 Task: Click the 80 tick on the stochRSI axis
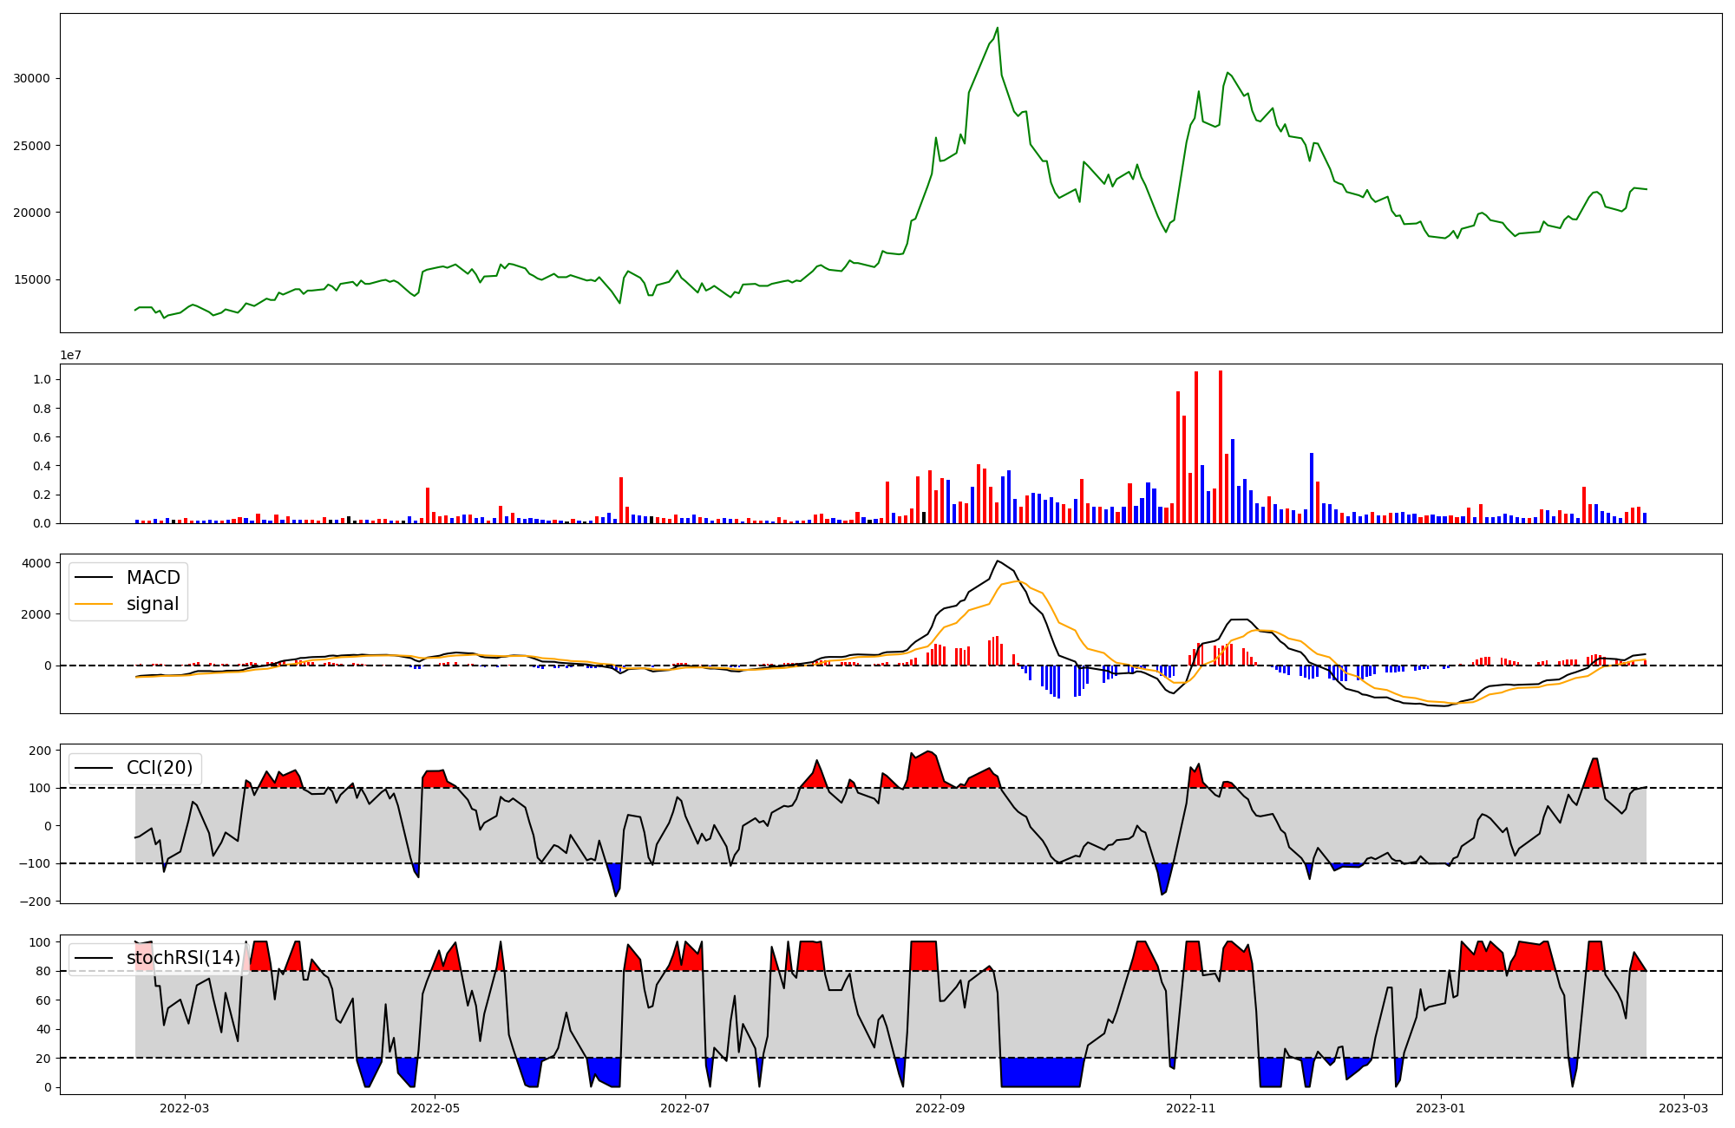(43, 971)
